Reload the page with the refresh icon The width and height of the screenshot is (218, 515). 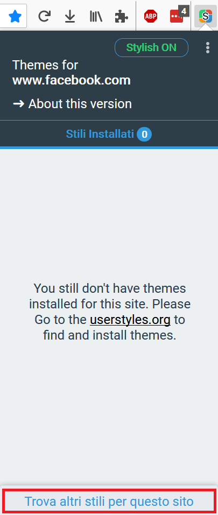coord(44,16)
